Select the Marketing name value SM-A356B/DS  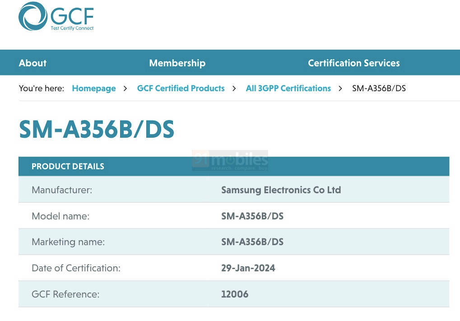coord(252,242)
